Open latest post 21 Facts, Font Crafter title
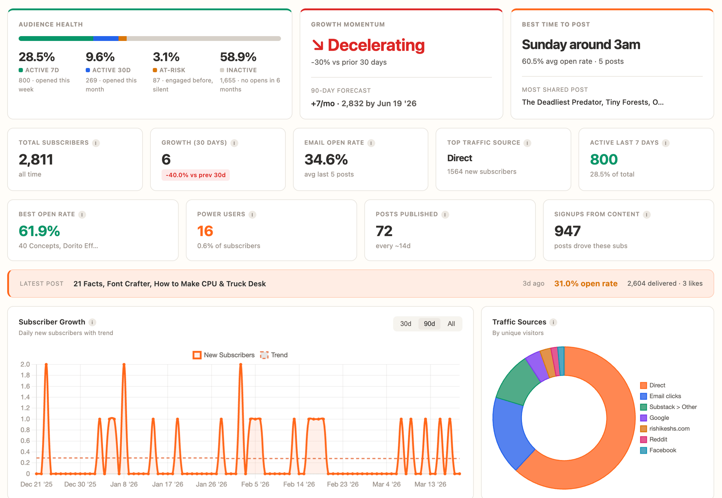The width and height of the screenshot is (722, 498). point(170,284)
